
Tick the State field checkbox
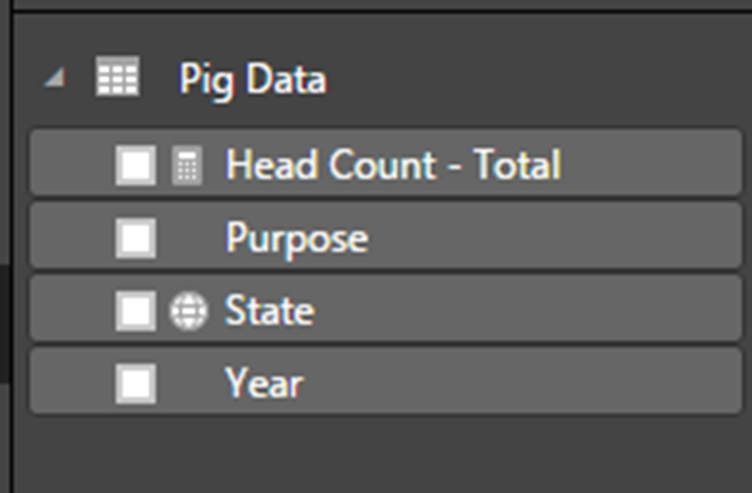(136, 310)
